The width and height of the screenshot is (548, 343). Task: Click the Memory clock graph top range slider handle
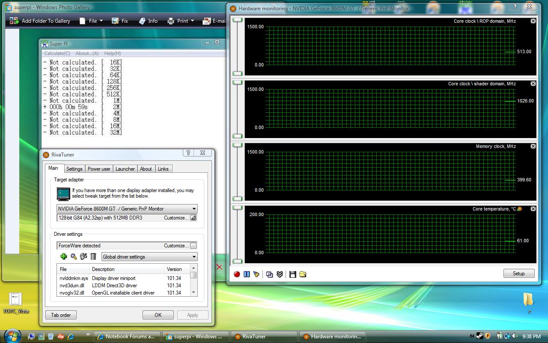tap(237, 145)
